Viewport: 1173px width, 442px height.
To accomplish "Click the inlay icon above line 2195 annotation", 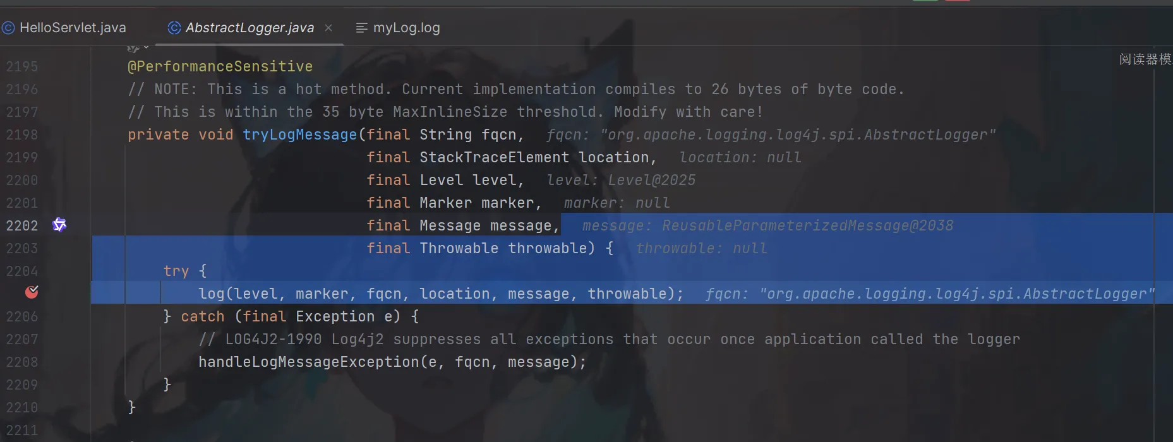I will [133, 48].
